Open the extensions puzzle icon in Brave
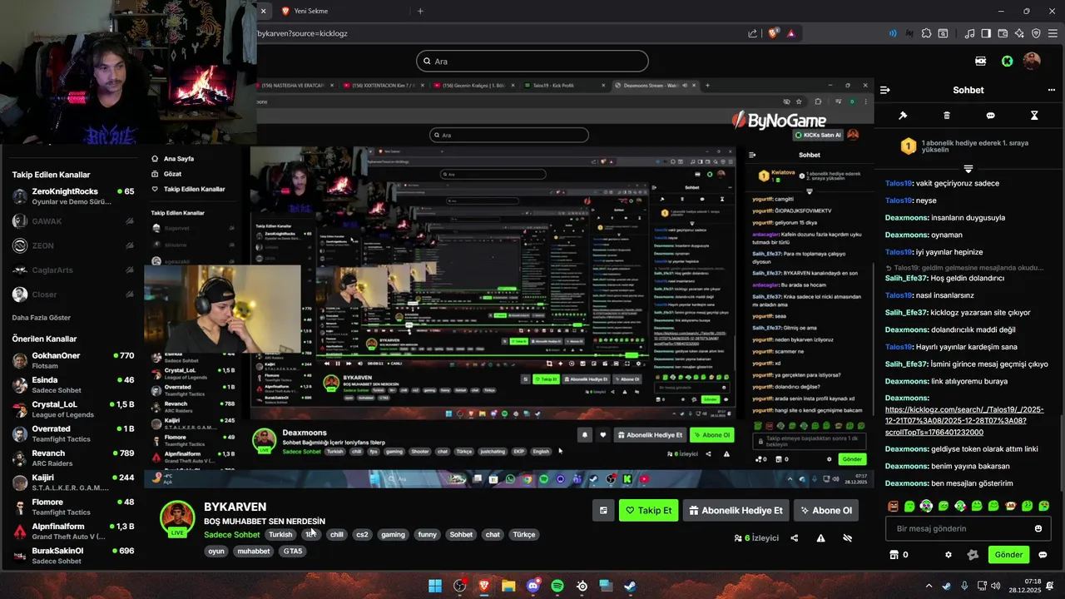 click(926, 33)
